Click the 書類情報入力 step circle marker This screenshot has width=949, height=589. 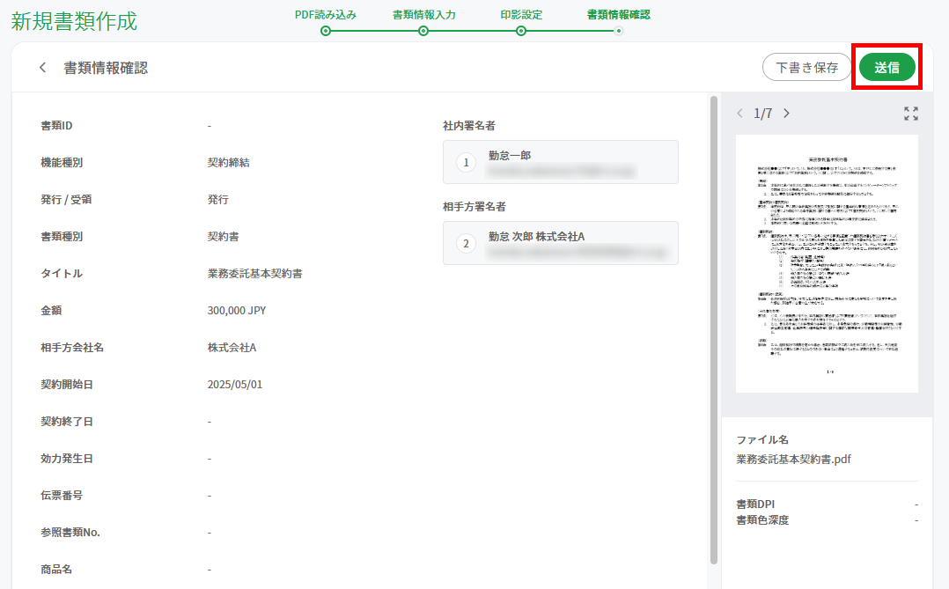click(x=423, y=31)
